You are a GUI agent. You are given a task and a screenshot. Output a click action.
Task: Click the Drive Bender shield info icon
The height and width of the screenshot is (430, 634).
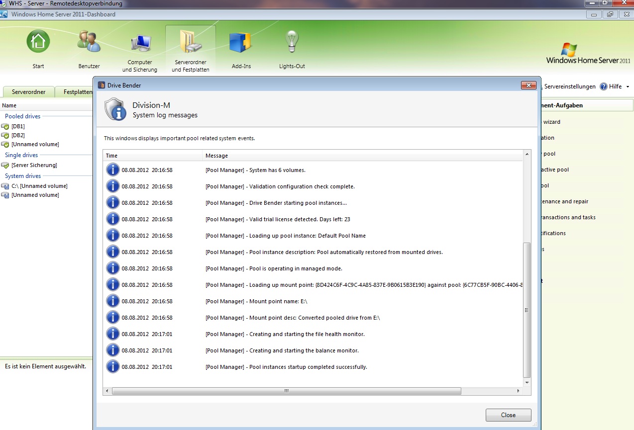point(115,109)
